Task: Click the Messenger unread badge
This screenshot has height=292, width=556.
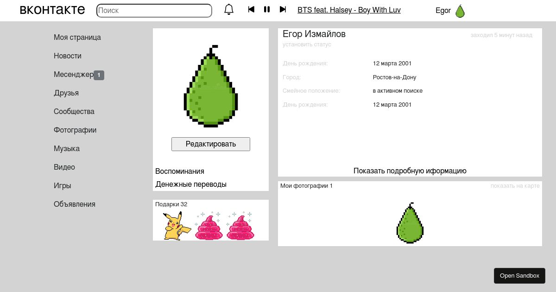Action: pos(99,75)
